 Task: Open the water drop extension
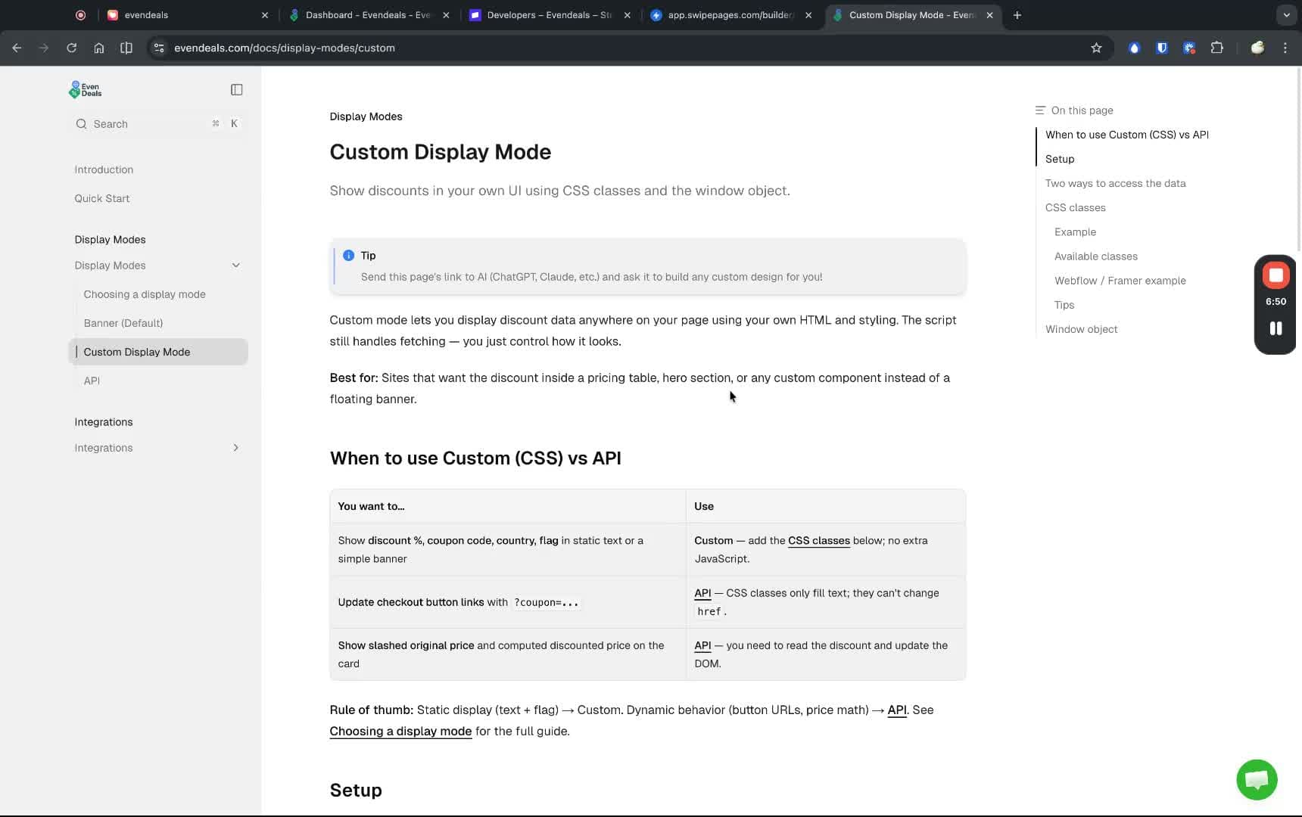click(x=1135, y=48)
